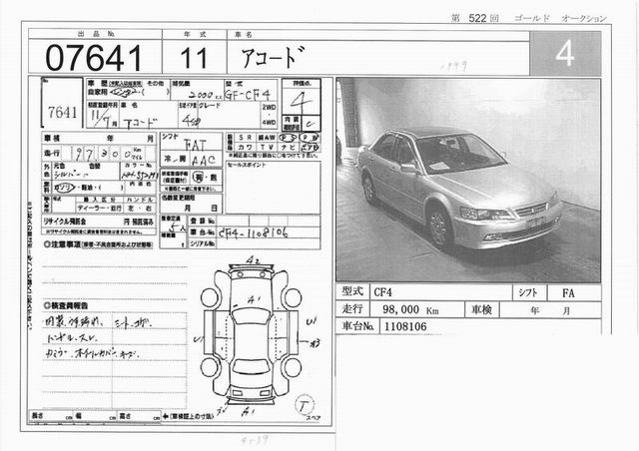
Task: Click the handwritten chassis number CF4-1108106
Action: (254, 232)
